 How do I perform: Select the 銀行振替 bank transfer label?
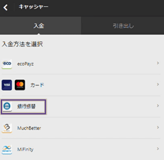(27, 106)
